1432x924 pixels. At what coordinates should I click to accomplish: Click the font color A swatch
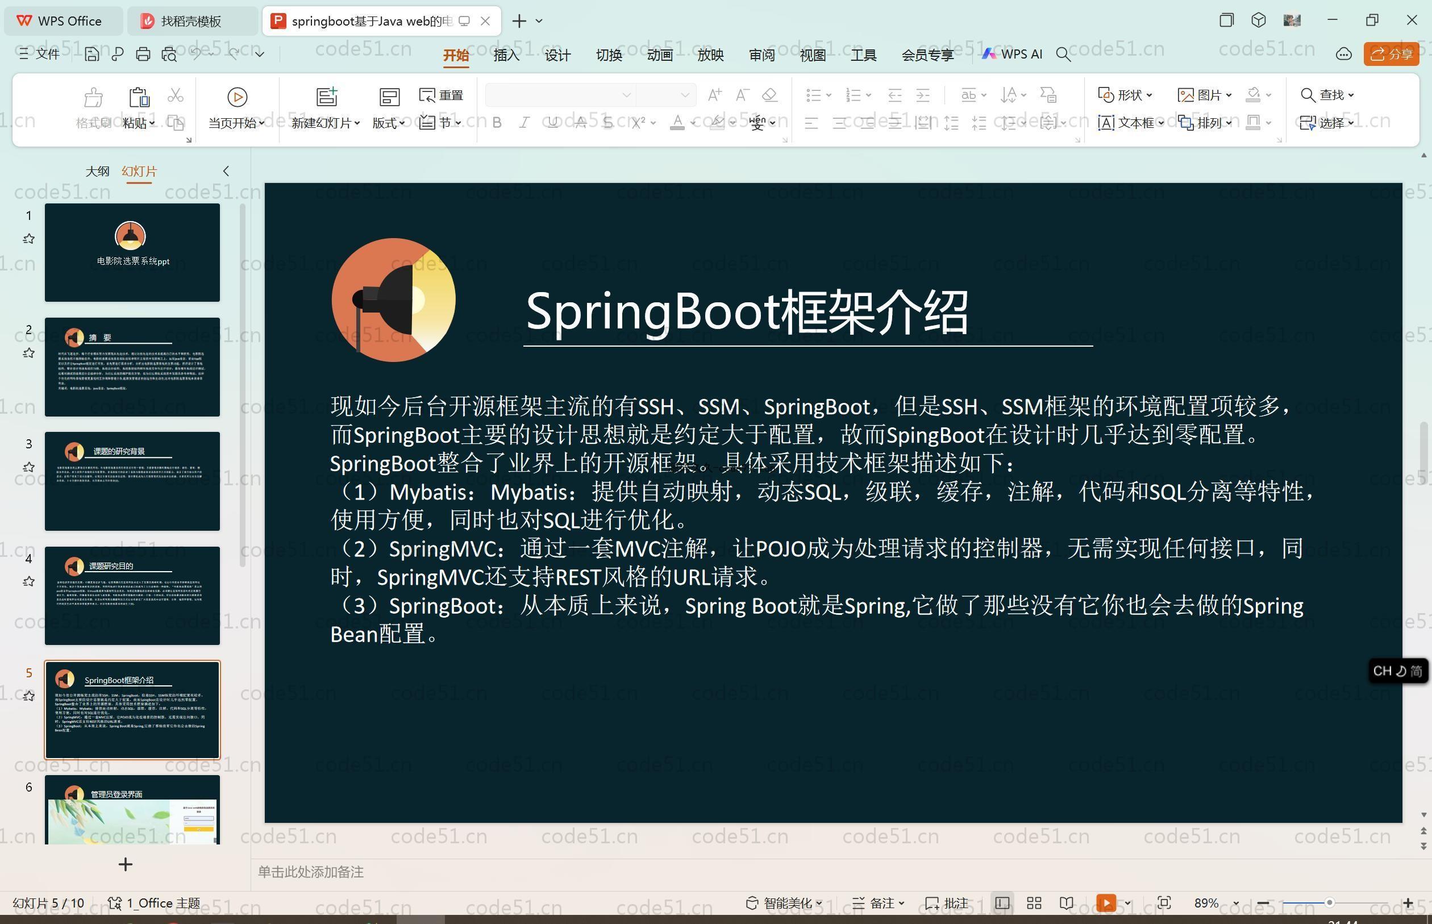(677, 123)
